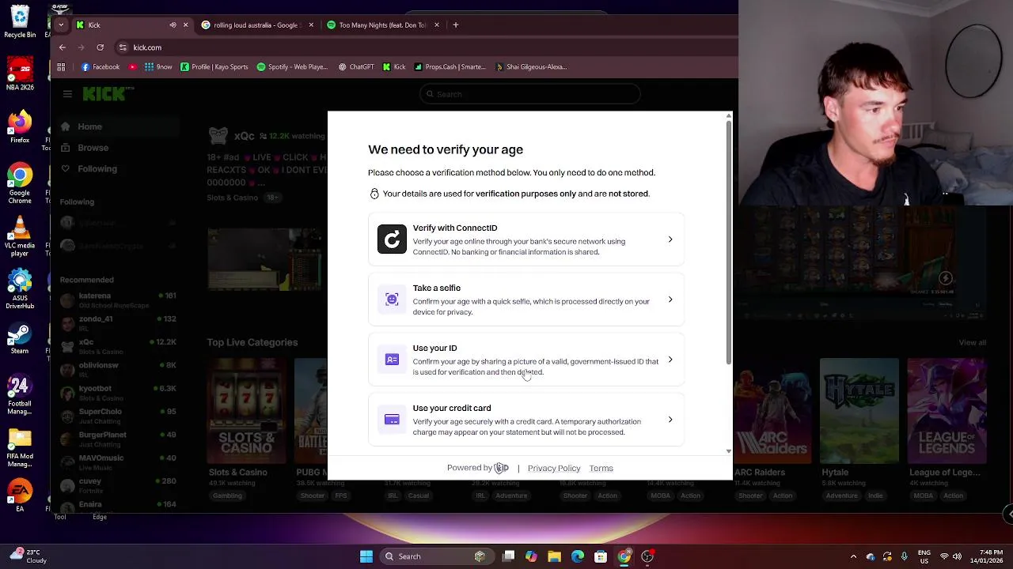Image resolution: width=1013 pixels, height=569 pixels.
Task: Open the Terms link
Action: coord(601,468)
